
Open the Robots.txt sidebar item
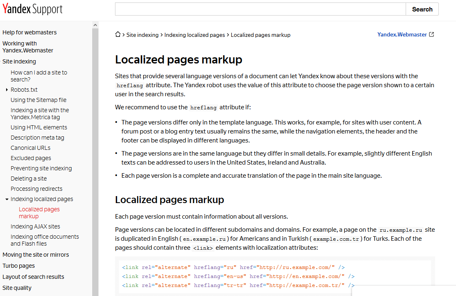[x=24, y=90]
